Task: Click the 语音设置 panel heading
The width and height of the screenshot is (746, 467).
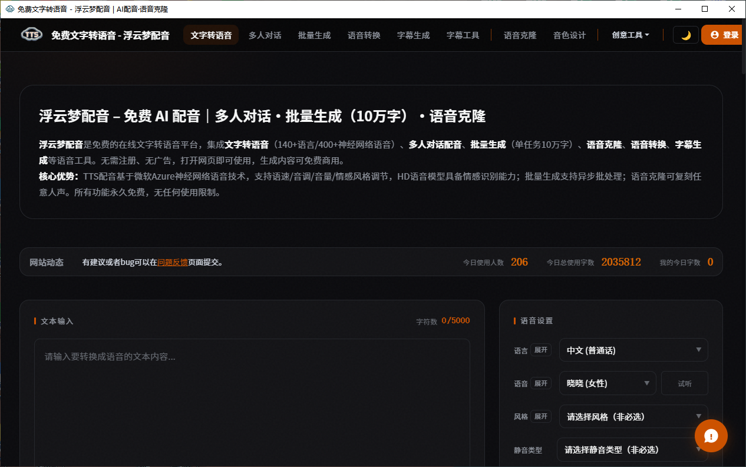Action: pos(537,321)
